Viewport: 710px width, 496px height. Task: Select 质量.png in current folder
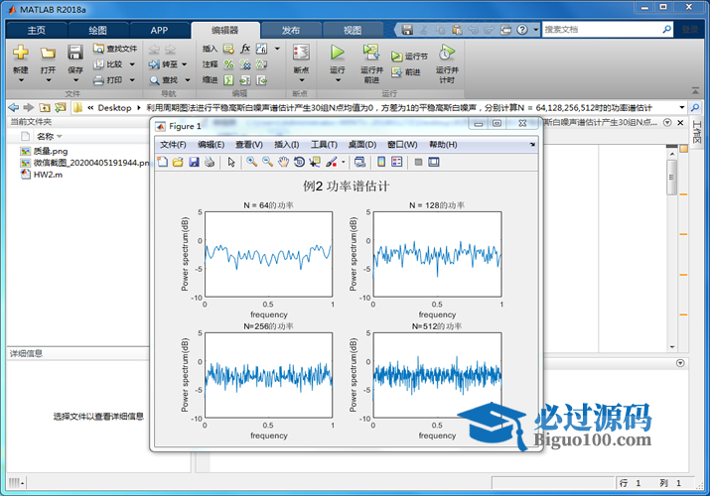click(x=44, y=151)
